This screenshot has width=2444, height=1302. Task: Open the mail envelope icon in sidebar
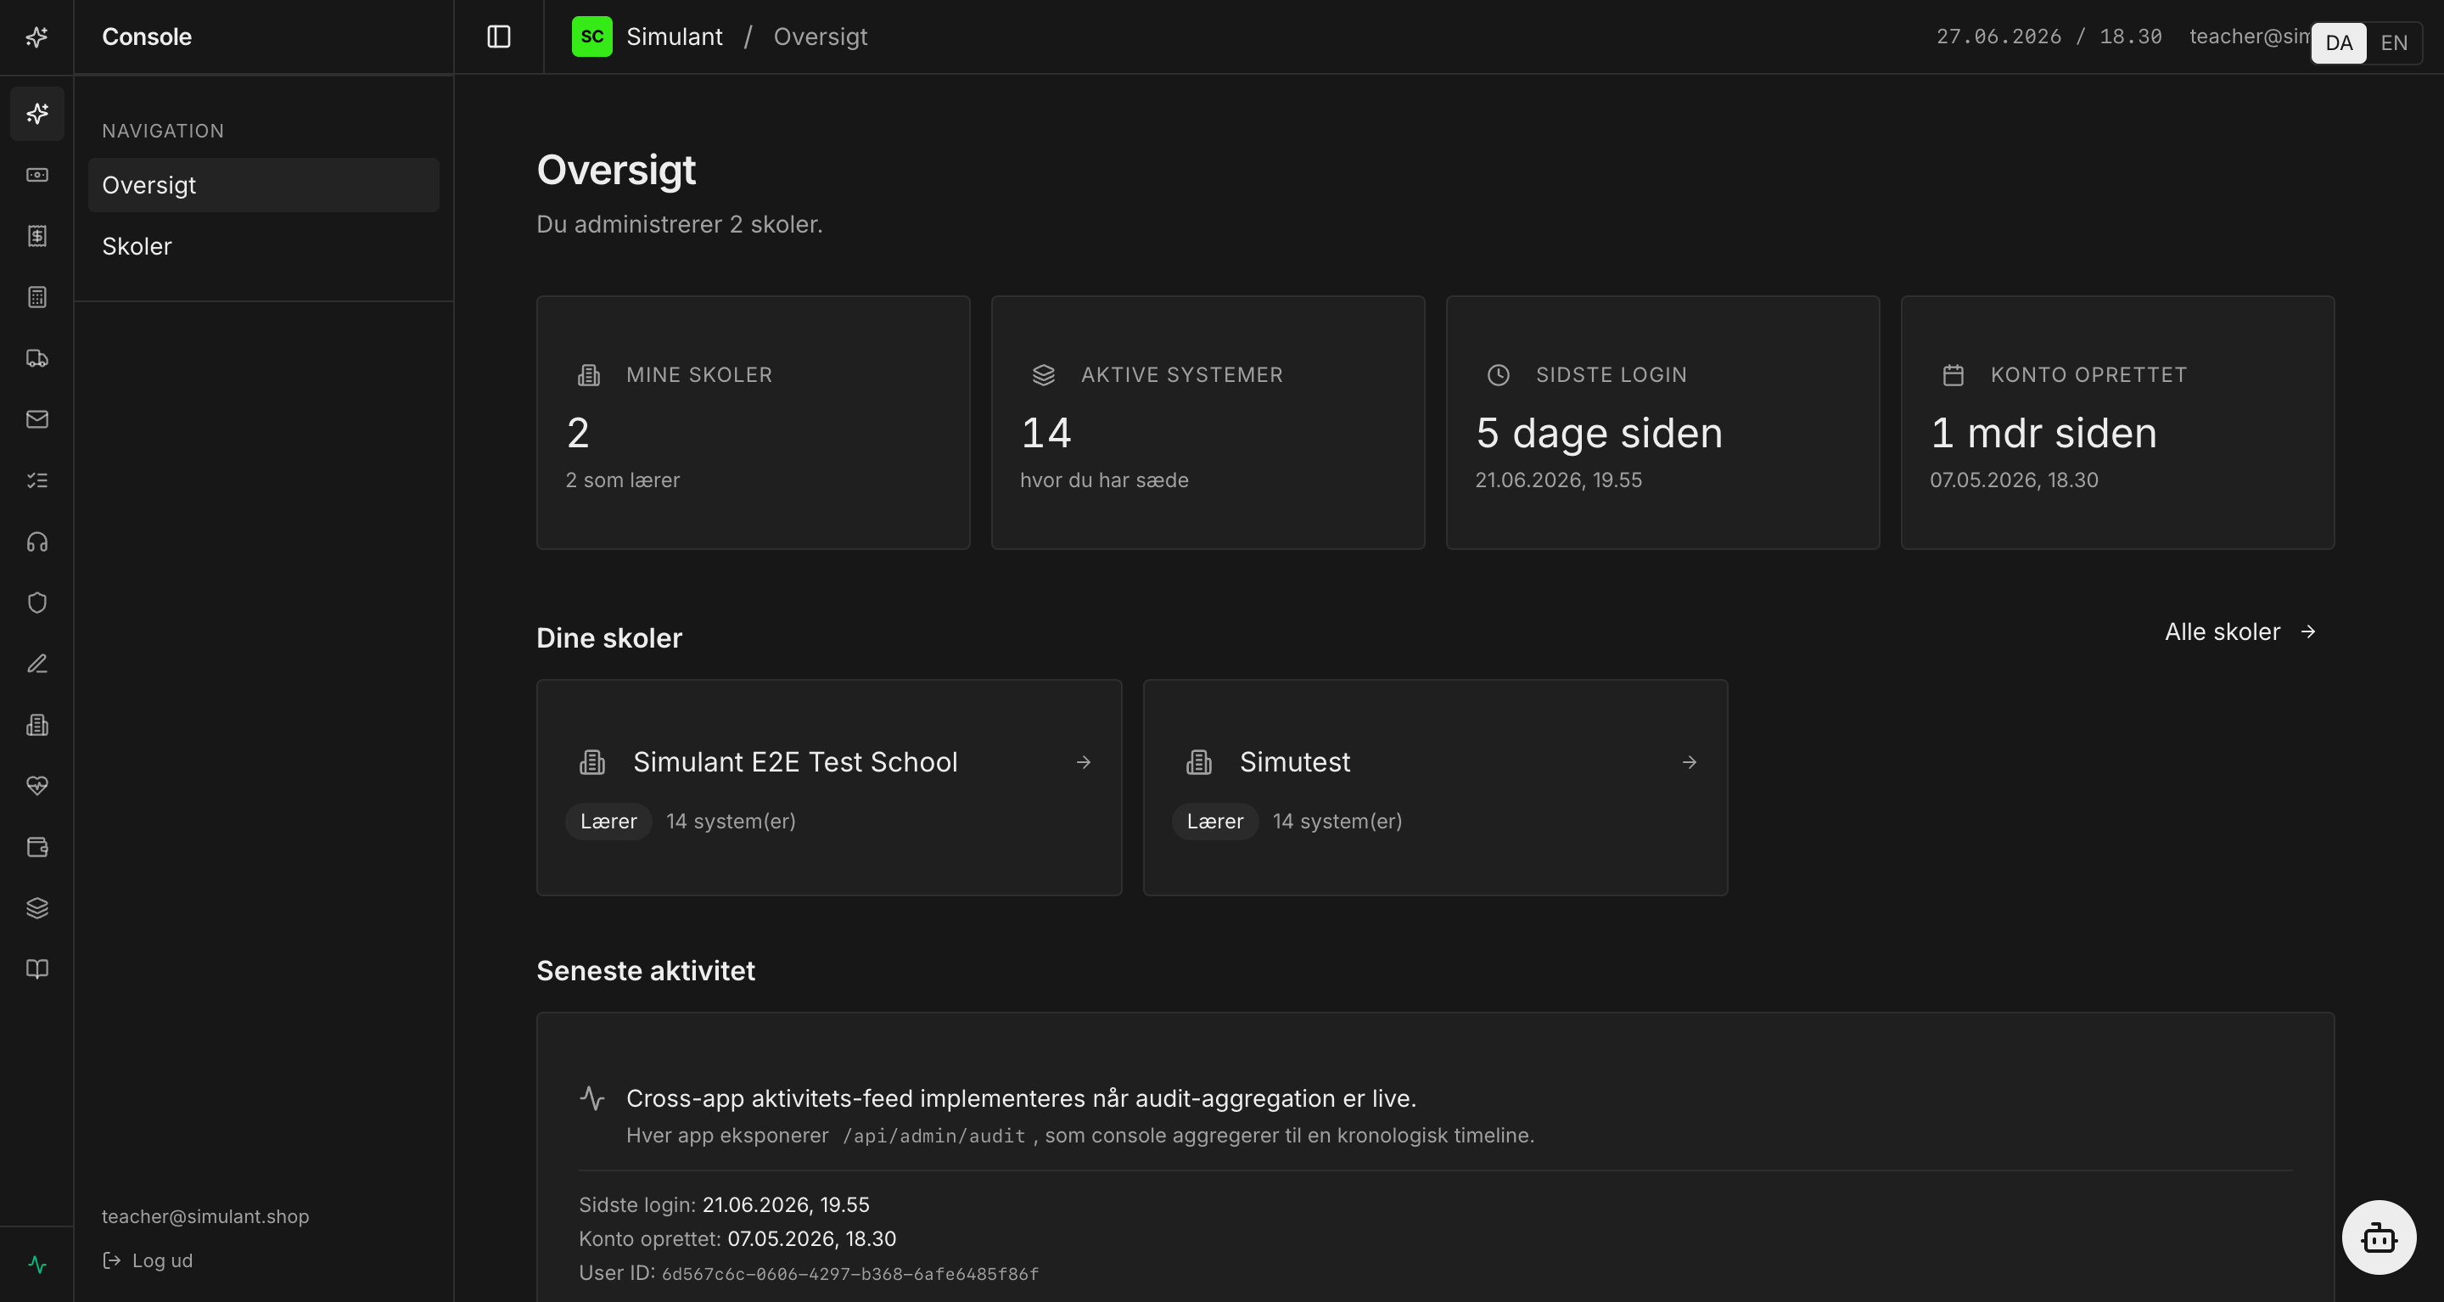click(x=37, y=419)
